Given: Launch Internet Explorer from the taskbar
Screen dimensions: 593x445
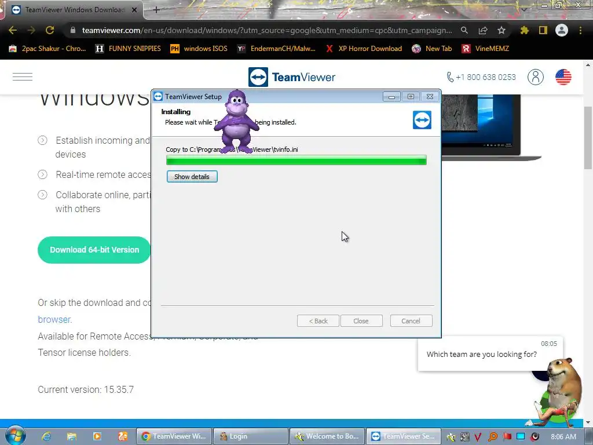Looking at the screenshot, I should [46, 436].
